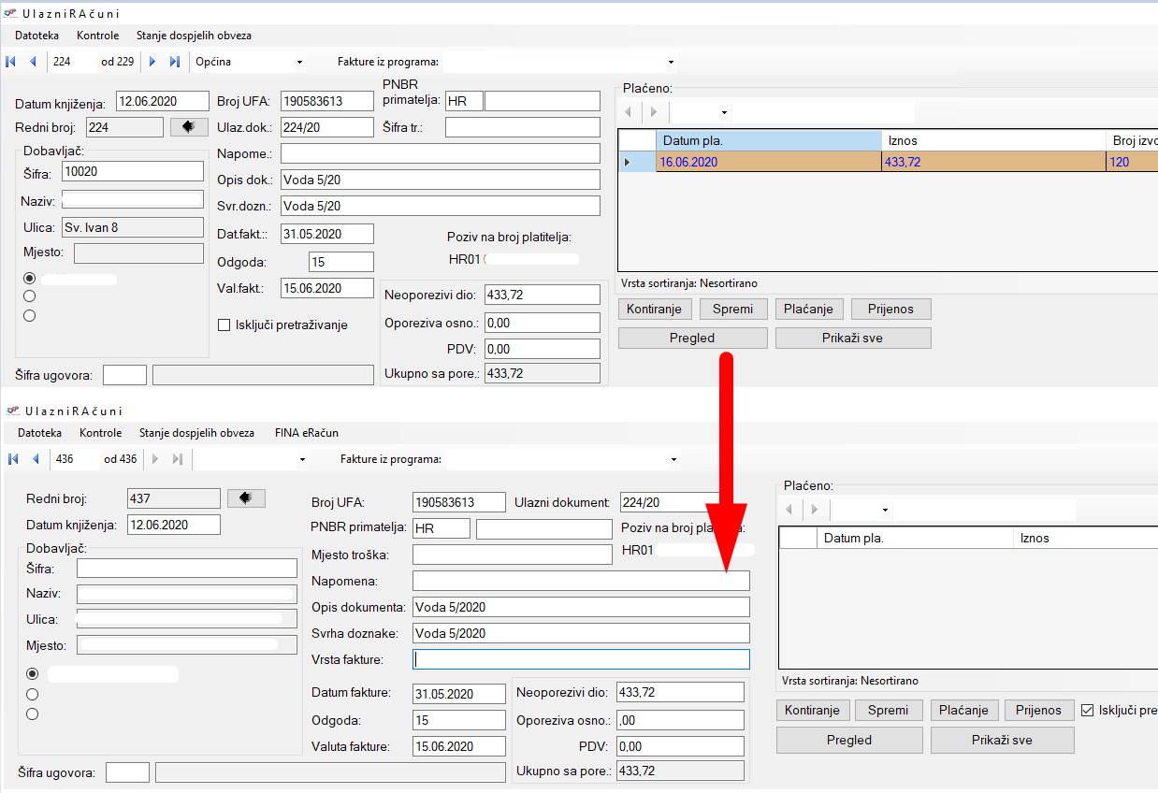Go to next record in the 224 od 229 navigator
Viewport: 1158px width, 793px height.
click(x=152, y=62)
